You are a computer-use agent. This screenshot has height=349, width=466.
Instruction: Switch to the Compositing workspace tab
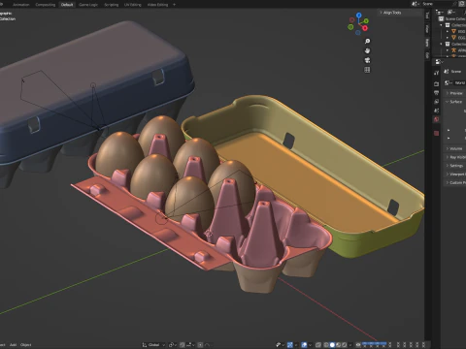click(x=45, y=5)
